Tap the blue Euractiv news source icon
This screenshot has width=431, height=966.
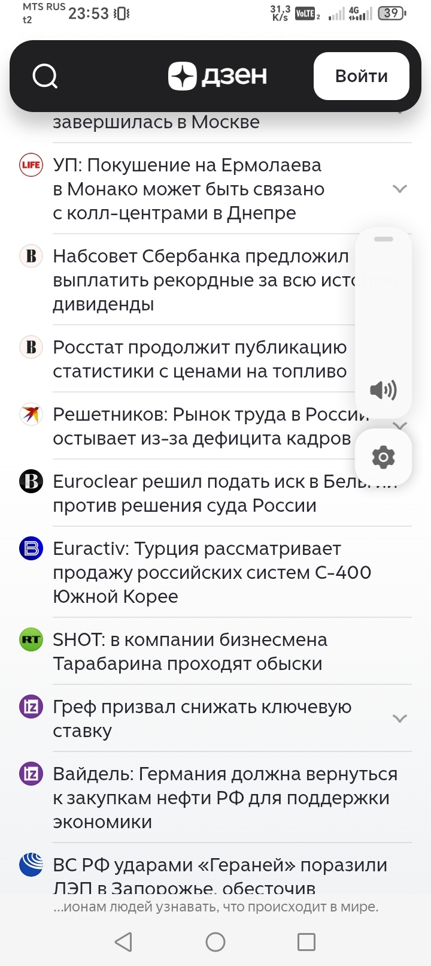pos(31,548)
